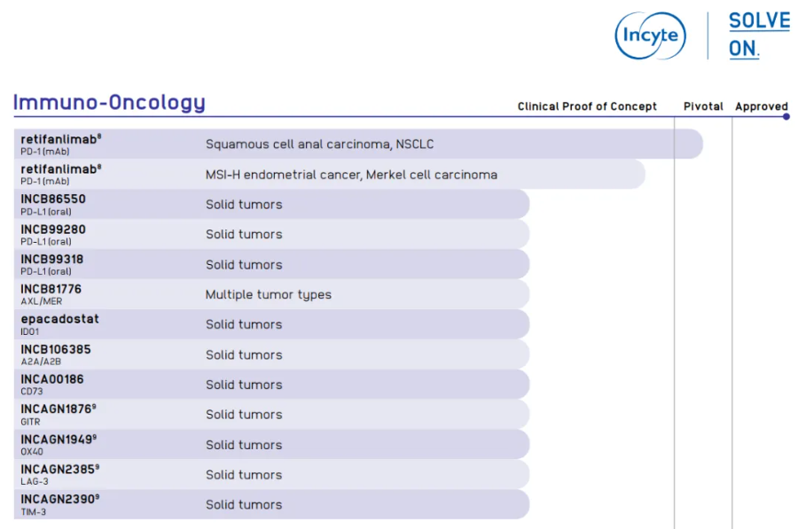This screenshot has height=529, width=798.
Task: Click Solid tumors in the INCB99280 row
Action: pyautogui.click(x=244, y=234)
